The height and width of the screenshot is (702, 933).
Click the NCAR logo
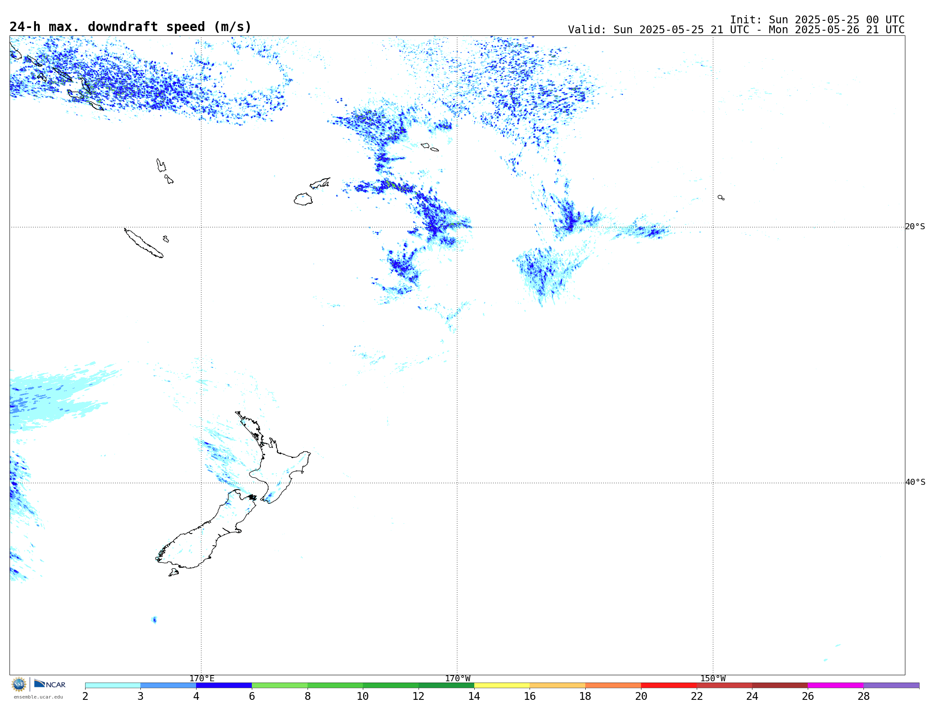[50, 684]
